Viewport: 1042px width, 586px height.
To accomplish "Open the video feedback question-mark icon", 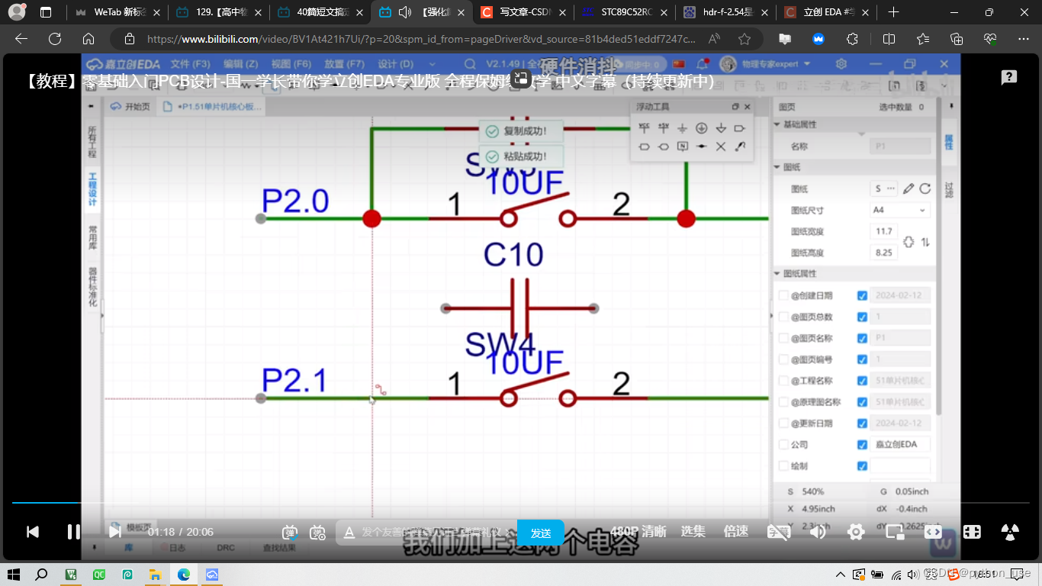I will tap(1009, 77).
